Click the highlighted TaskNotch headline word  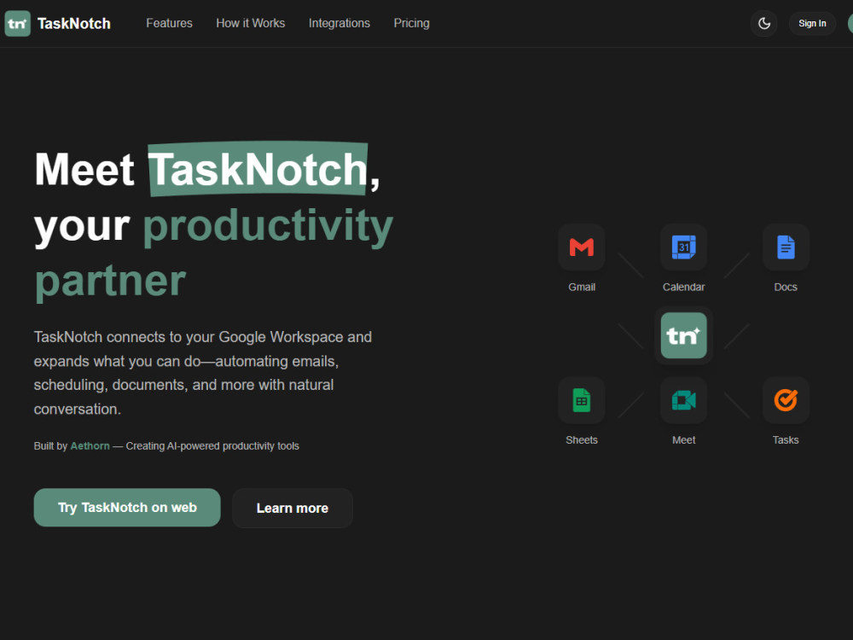(x=258, y=169)
